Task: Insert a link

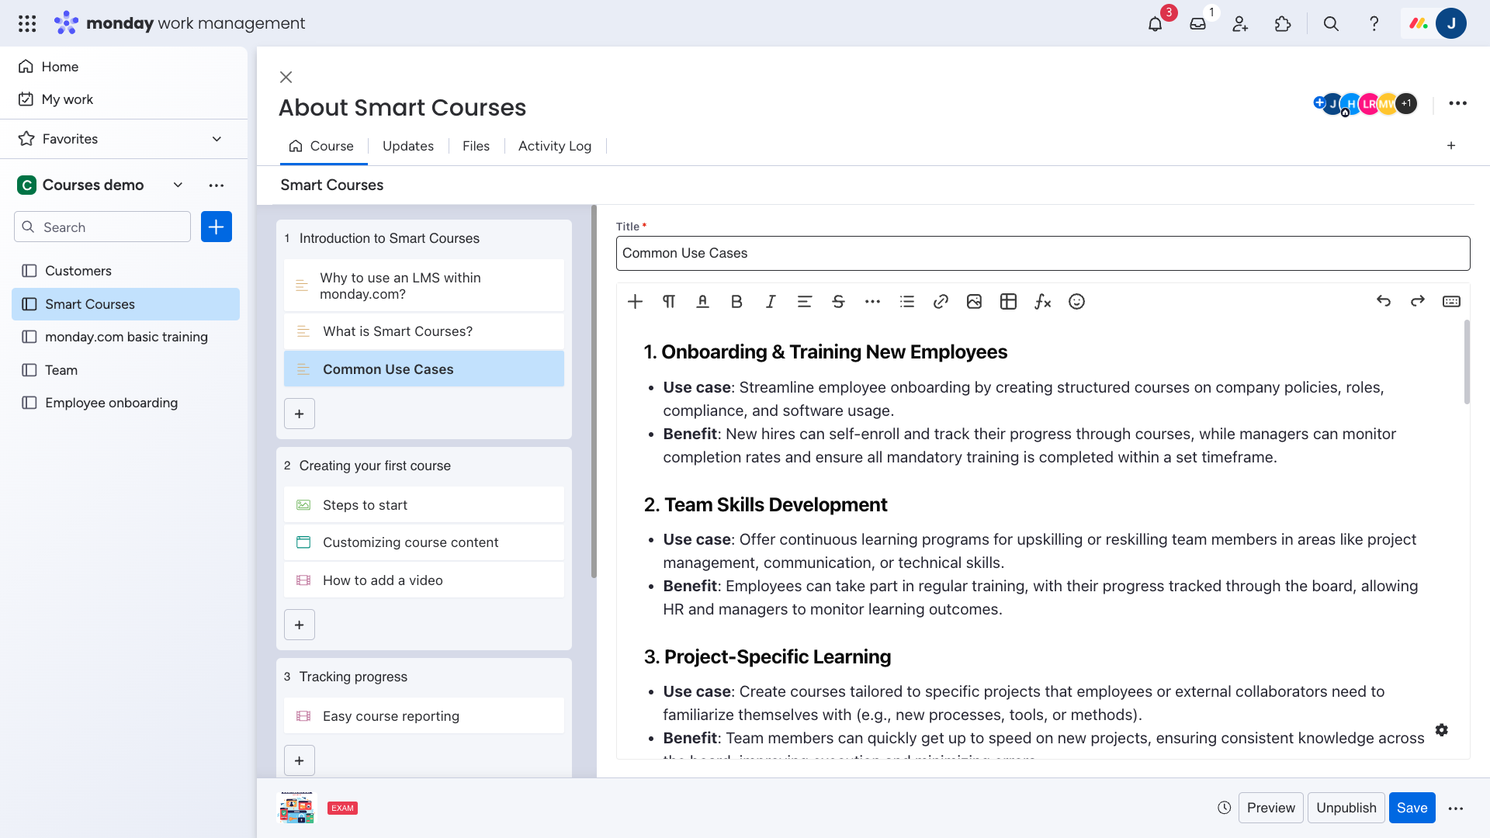Action: point(941,302)
